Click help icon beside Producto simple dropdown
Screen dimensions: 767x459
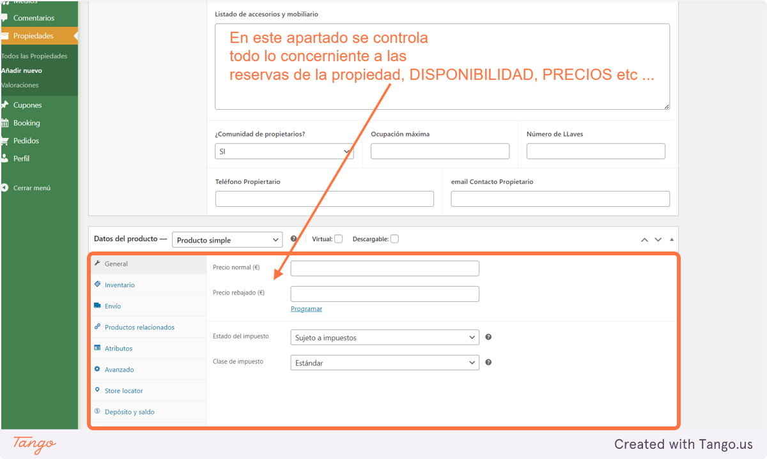pyautogui.click(x=293, y=239)
